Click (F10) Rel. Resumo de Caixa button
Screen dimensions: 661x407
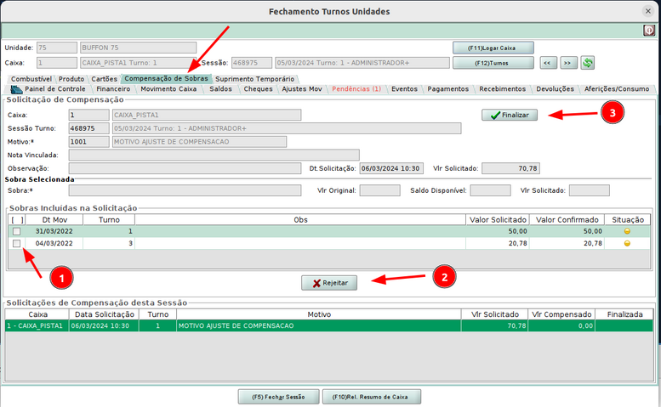[371, 396]
